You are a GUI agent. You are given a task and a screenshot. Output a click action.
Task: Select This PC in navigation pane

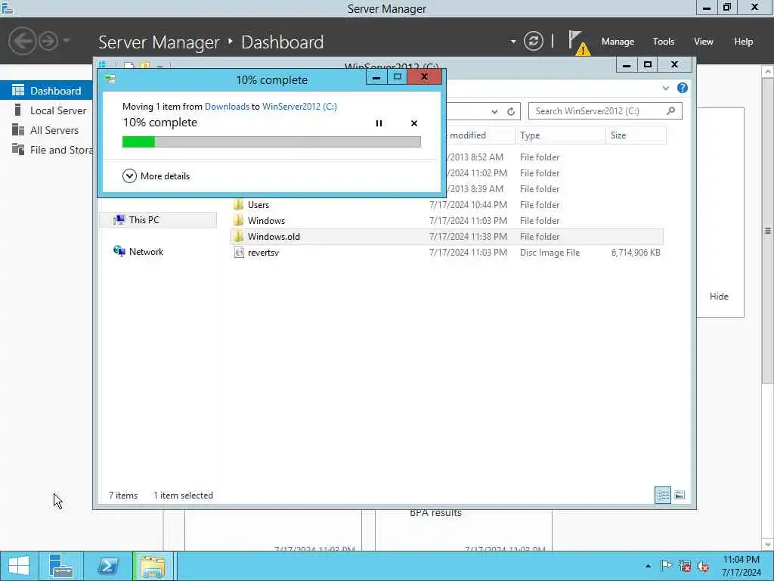point(158,220)
